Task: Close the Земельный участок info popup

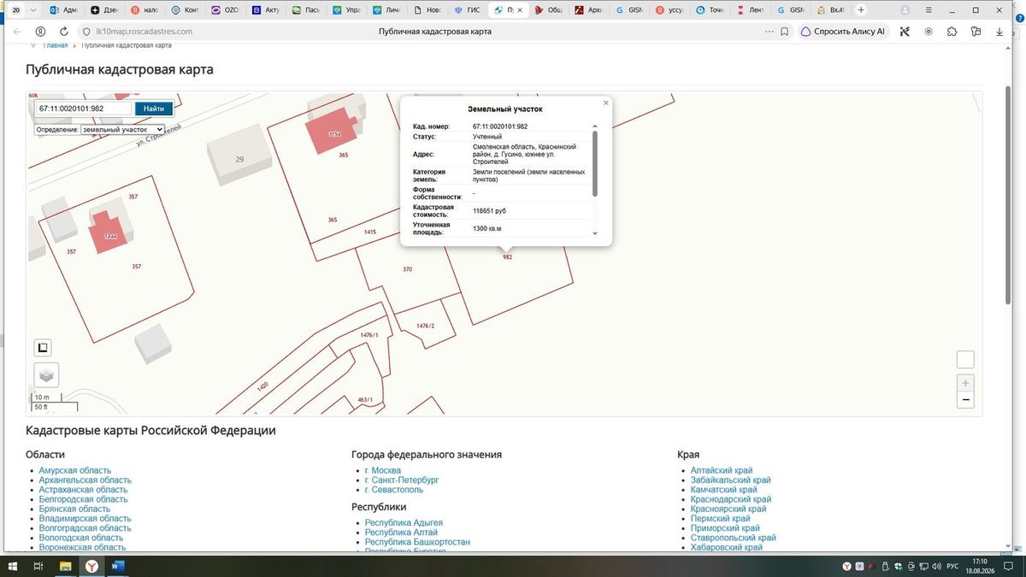Action: tap(606, 103)
